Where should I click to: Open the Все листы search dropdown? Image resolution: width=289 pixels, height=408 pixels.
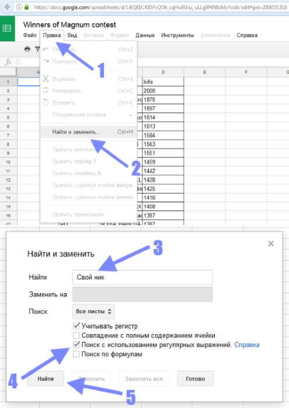click(93, 311)
